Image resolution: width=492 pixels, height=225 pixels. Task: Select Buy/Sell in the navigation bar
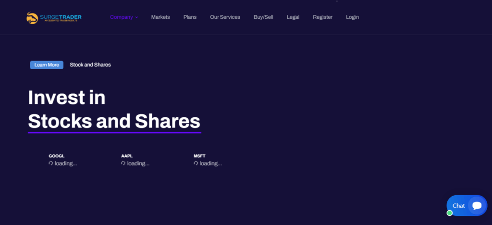(263, 17)
